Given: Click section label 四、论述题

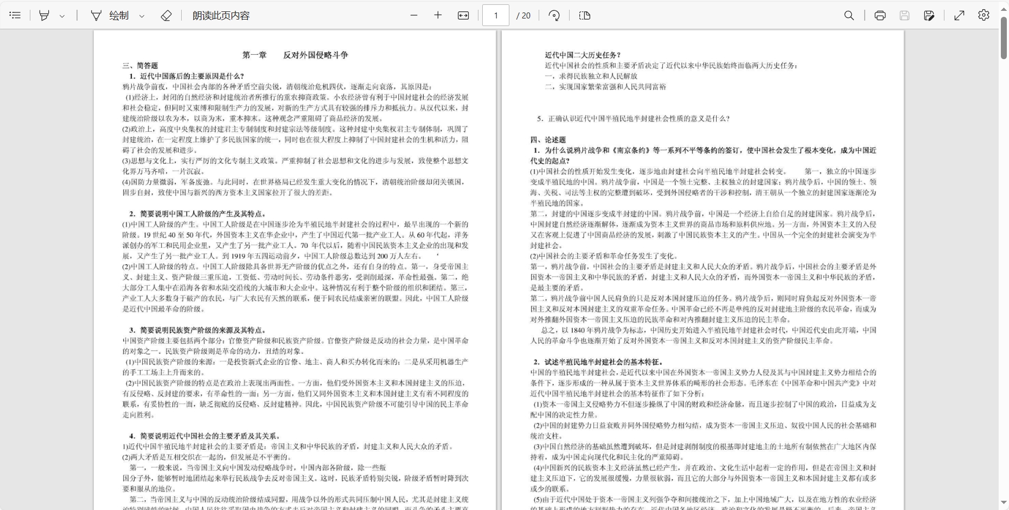Looking at the screenshot, I should pyautogui.click(x=548, y=139).
